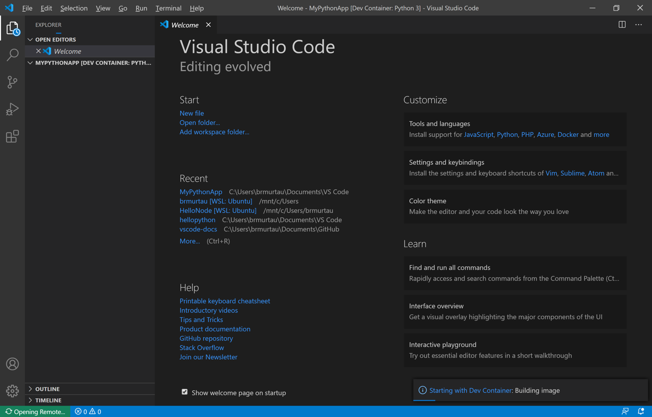Open the Explorer view icon

click(12, 28)
